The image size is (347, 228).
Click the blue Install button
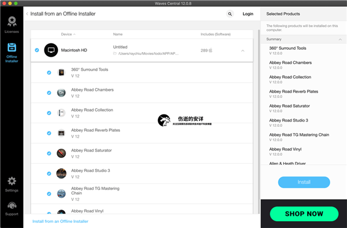coord(304,182)
